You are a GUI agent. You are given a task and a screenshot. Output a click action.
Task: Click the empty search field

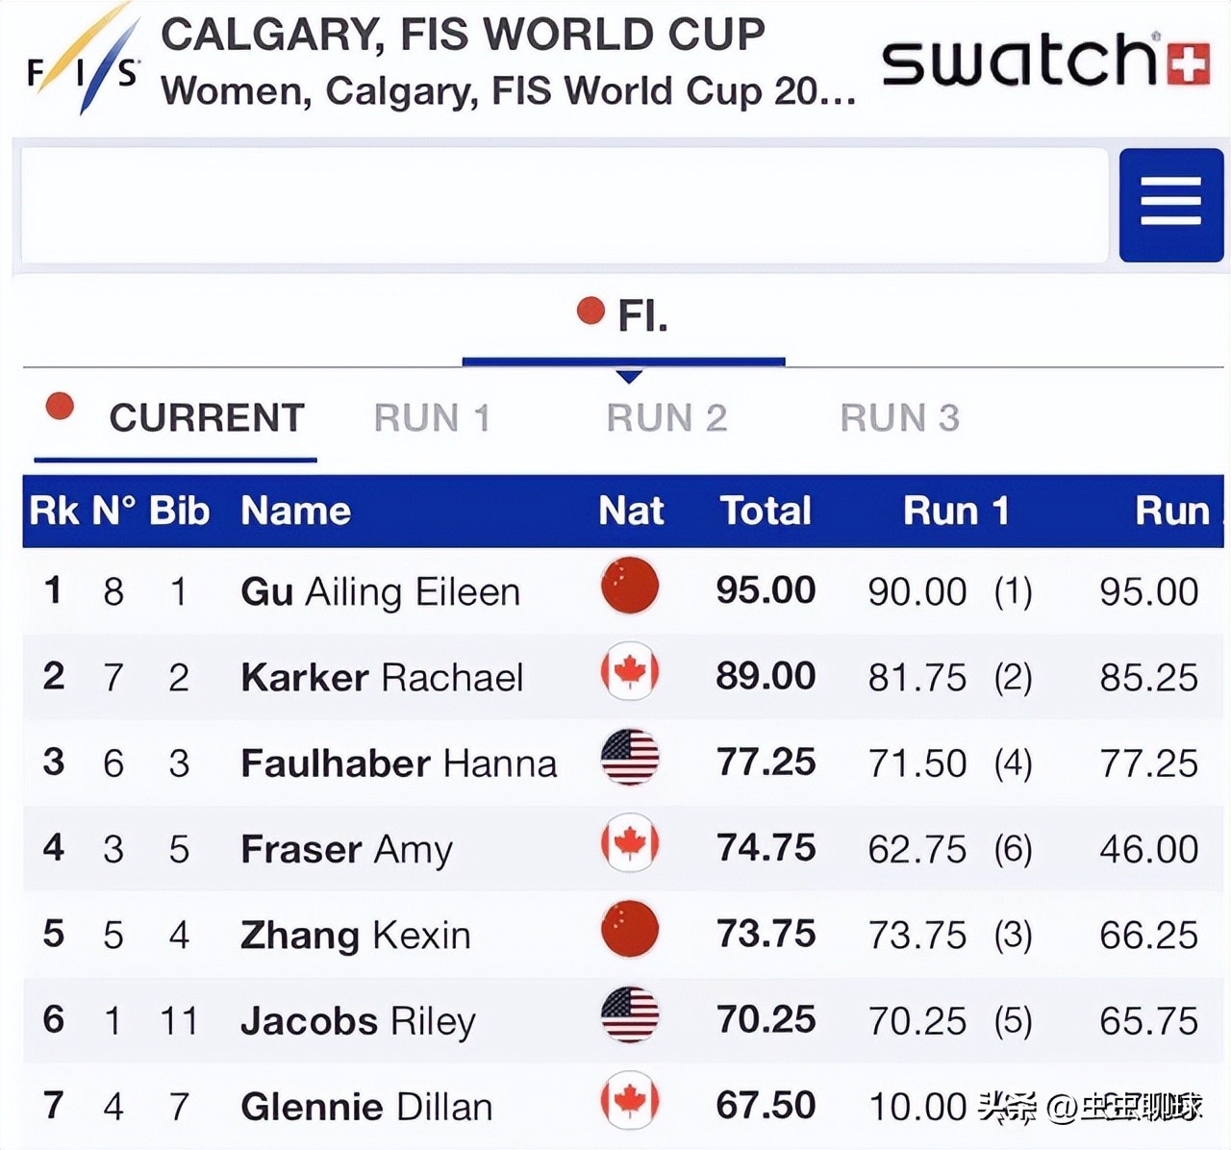[x=565, y=205]
